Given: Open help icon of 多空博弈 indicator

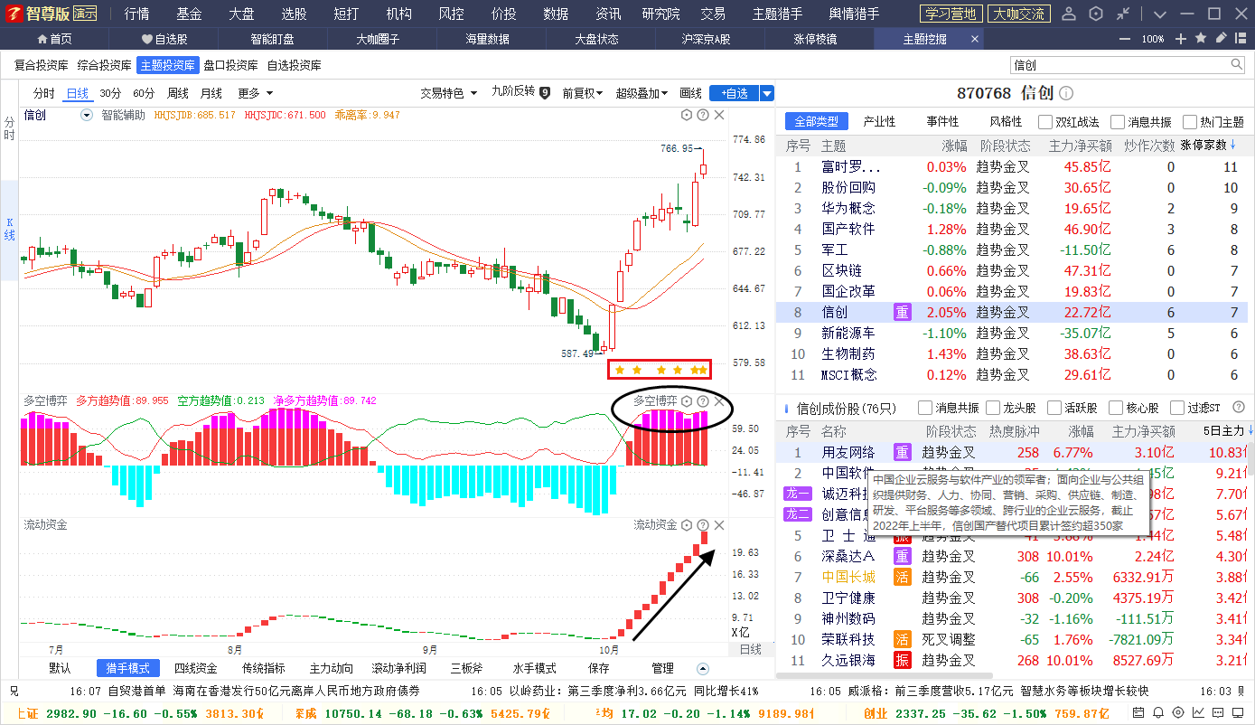Looking at the screenshot, I should tap(703, 400).
